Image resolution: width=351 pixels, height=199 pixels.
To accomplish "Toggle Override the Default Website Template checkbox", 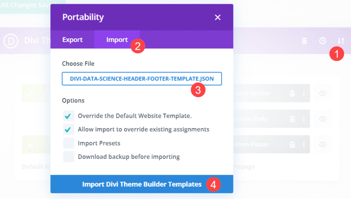I will 69,115.
